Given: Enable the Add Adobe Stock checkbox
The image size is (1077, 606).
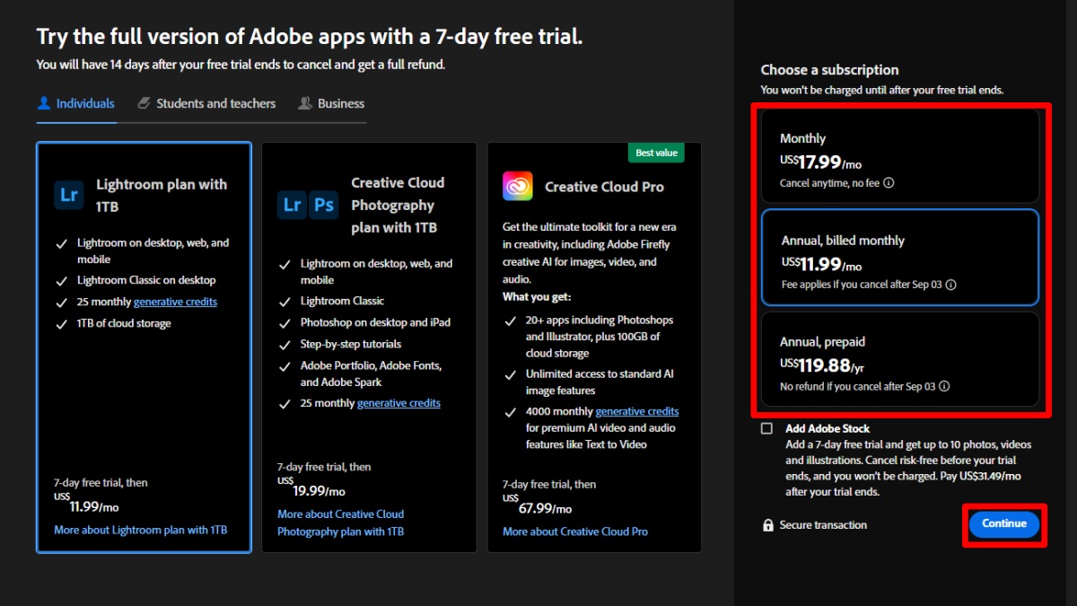Looking at the screenshot, I should point(766,428).
